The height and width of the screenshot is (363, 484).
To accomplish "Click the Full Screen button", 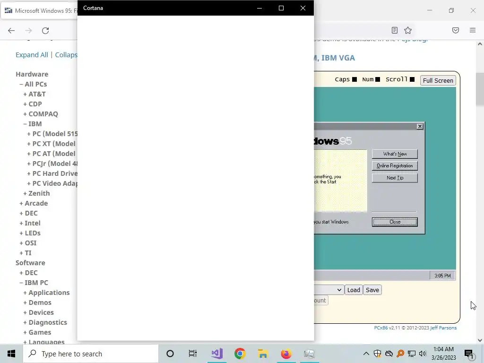I will (438, 80).
